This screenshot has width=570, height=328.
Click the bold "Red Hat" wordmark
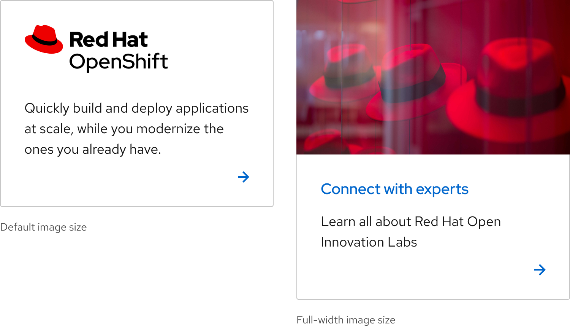108,40
